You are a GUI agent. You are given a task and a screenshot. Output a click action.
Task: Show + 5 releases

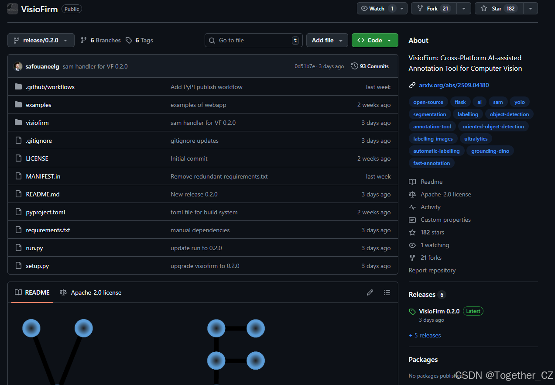(425, 335)
